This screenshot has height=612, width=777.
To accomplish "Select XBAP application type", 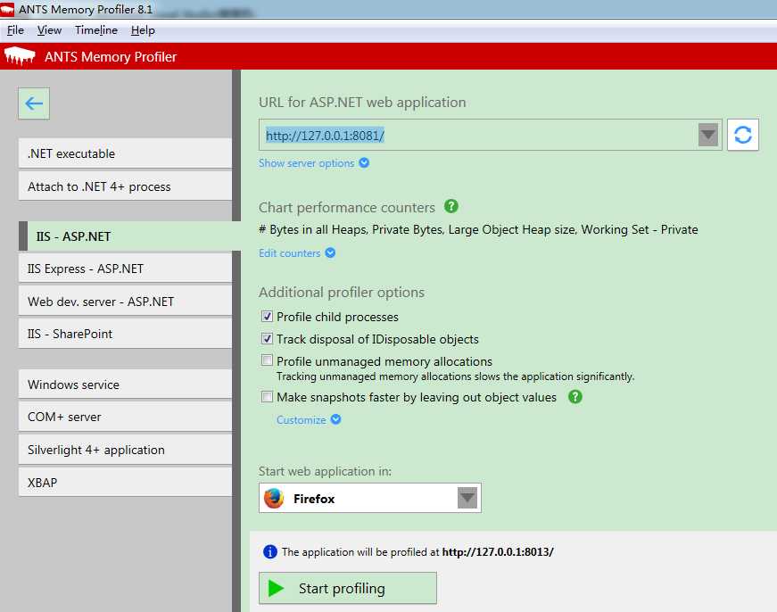I will point(125,482).
